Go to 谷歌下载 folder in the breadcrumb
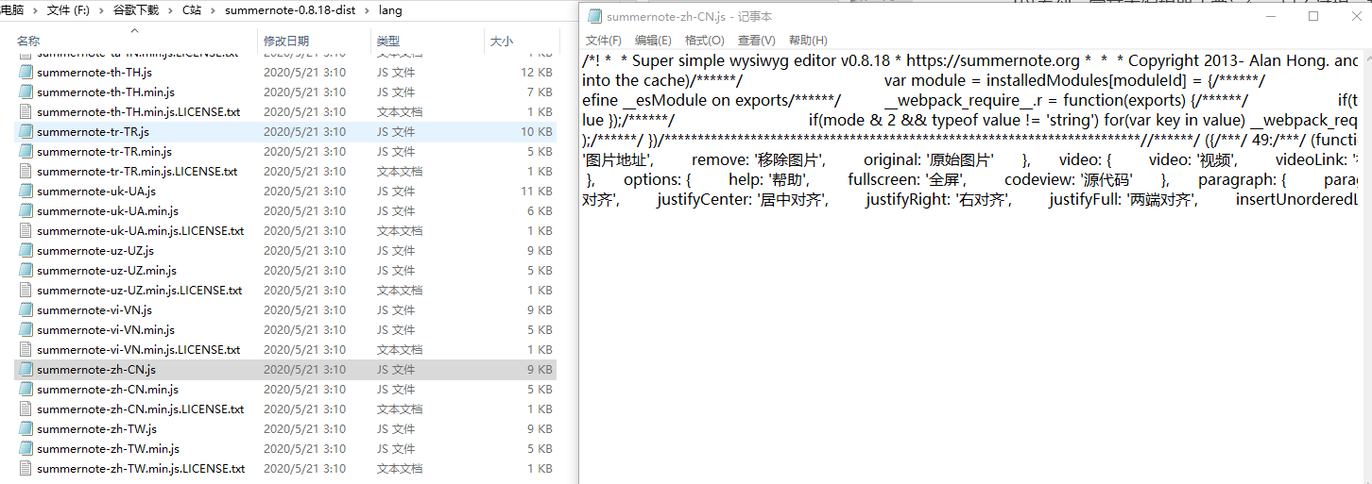Screen dimensions: 1372x484 (x=137, y=10)
